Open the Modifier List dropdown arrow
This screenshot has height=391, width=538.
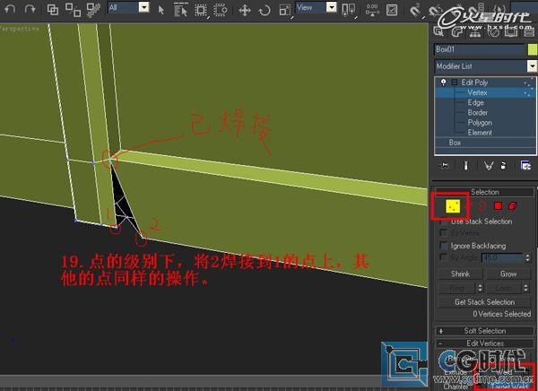[532, 65]
